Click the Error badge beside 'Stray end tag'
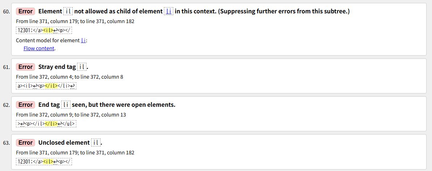432x171 pixels. point(25,67)
